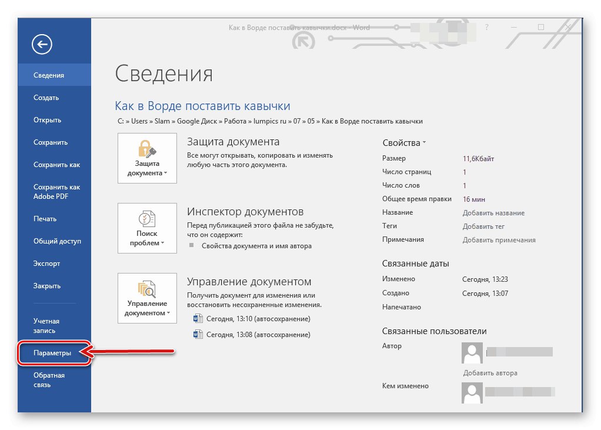Image resolution: width=601 pixels, height=430 pixels.
Task: Click the Управление документом icon
Action: [x=147, y=289]
